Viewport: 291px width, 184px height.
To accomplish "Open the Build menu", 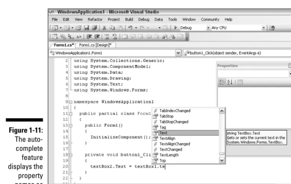I will [x=129, y=19].
